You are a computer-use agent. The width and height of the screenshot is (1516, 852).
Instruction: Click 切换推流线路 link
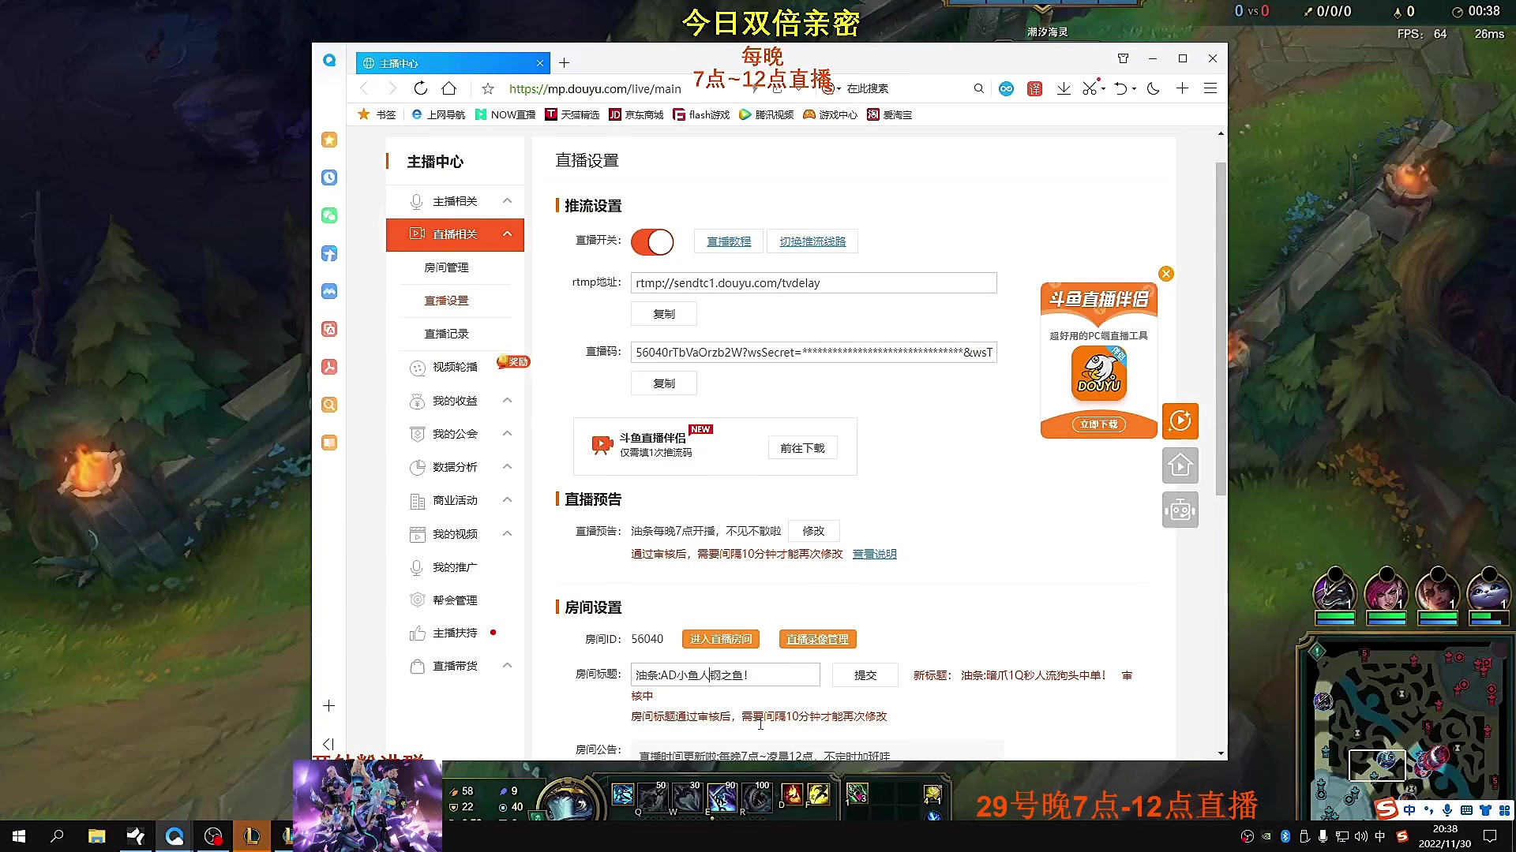(812, 241)
